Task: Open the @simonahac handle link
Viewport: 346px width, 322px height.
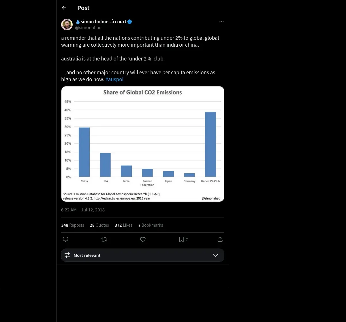Action: click(x=88, y=28)
